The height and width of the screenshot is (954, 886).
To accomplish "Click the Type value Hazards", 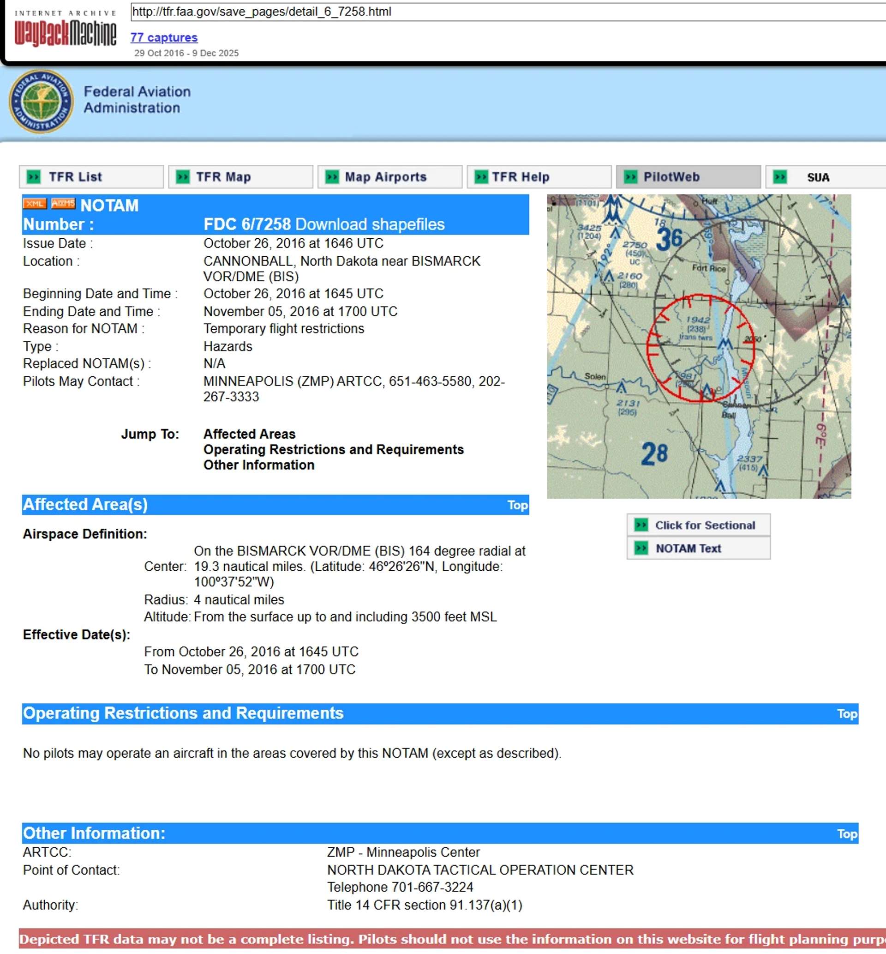I will click(228, 346).
